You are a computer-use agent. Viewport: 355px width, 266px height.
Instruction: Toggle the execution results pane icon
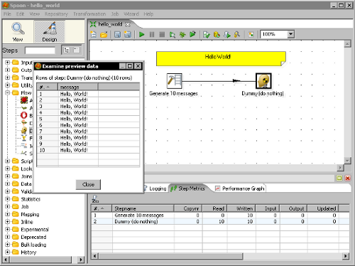pos(251,35)
